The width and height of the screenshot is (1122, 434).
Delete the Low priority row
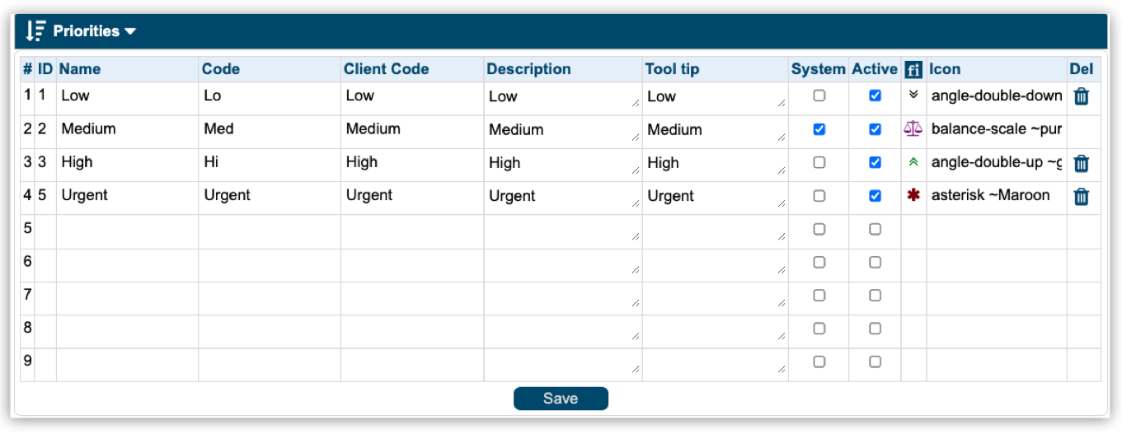click(1081, 96)
